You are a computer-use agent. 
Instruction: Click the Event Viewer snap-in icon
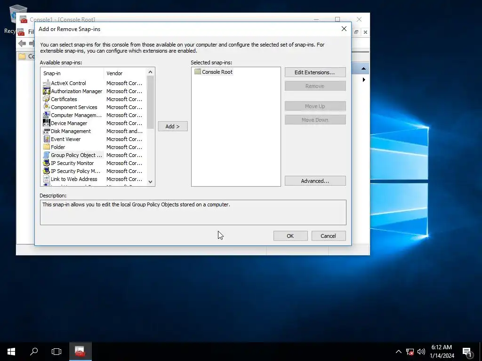coord(47,139)
